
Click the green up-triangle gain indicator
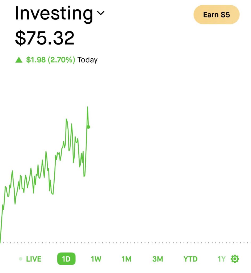[x=19, y=60]
